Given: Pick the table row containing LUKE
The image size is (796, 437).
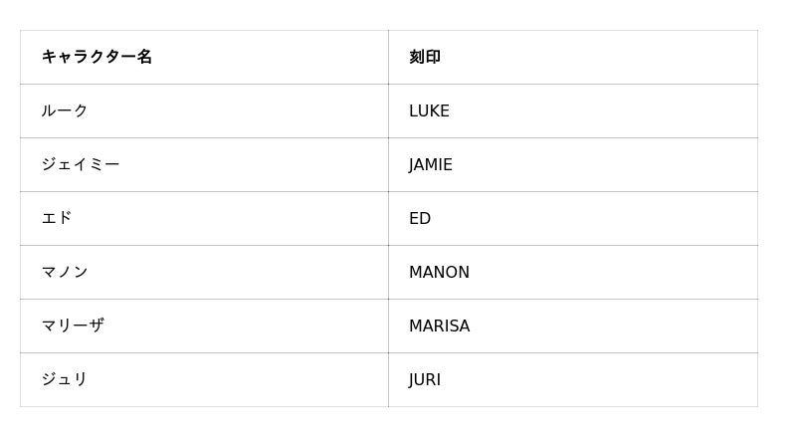Looking at the screenshot, I should pos(388,111).
